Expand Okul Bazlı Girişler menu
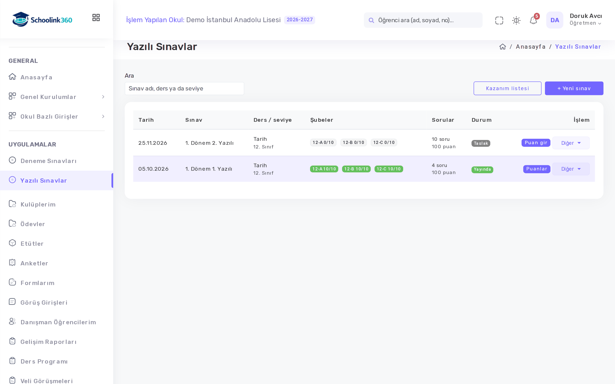The height and width of the screenshot is (384, 615). click(57, 117)
